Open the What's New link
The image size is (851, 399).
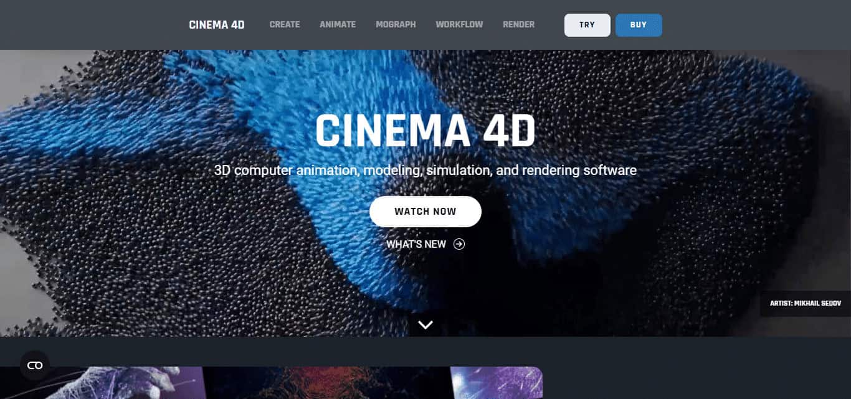coord(416,244)
